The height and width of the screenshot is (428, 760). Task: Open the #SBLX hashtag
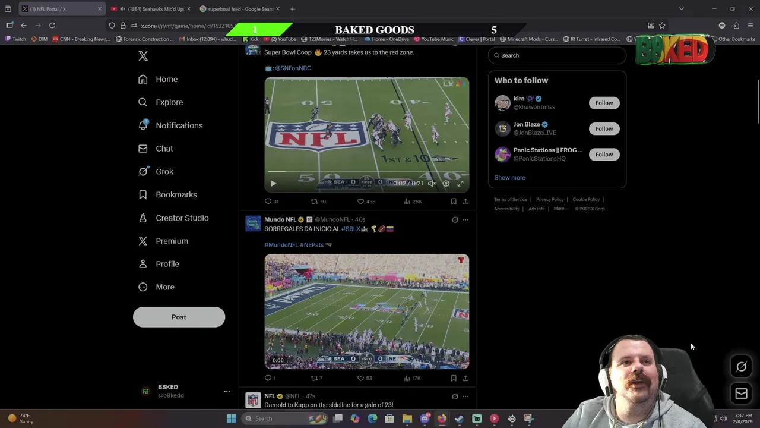351,229
